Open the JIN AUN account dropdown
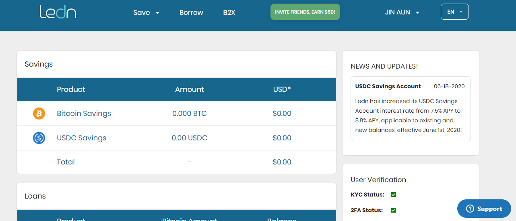 [x=402, y=12]
